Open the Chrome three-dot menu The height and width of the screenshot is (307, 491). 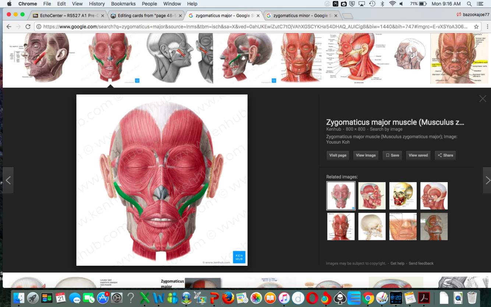click(x=487, y=27)
